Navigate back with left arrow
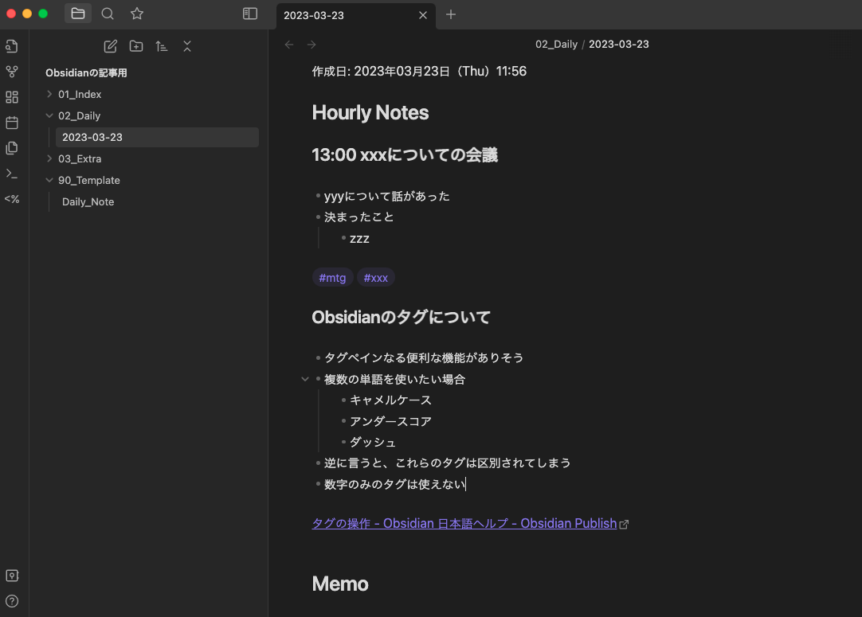Screen dimensions: 862x617 click(x=289, y=45)
